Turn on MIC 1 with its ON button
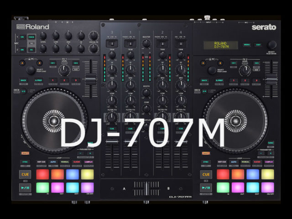Viewport: 292px width, 219px height. [x=22, y=37]
